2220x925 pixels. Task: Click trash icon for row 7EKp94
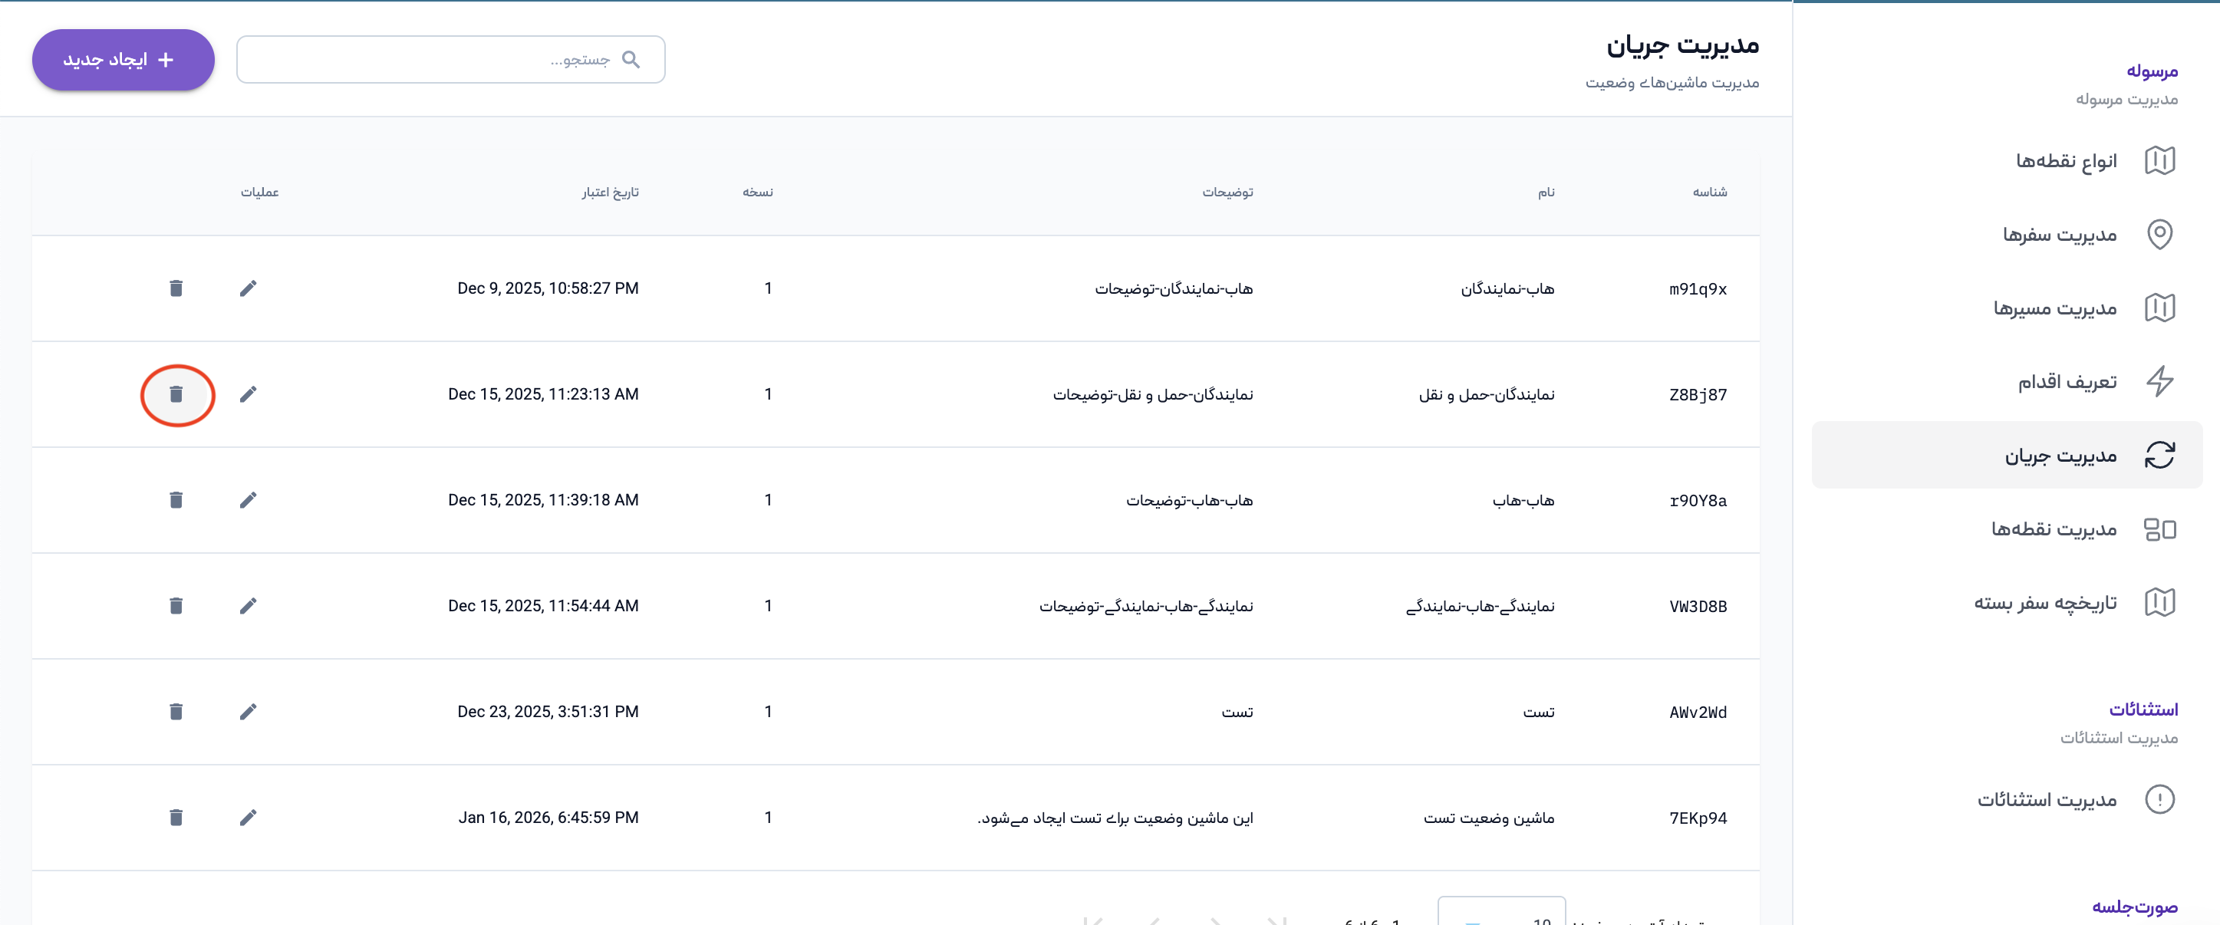click(176, 818)
